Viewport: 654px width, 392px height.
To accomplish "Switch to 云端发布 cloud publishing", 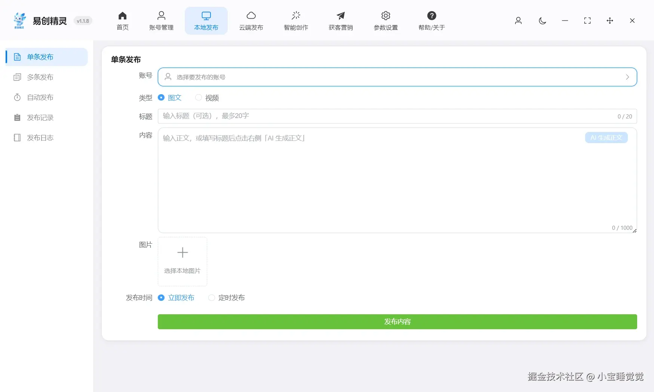I will tap(251, 21).
